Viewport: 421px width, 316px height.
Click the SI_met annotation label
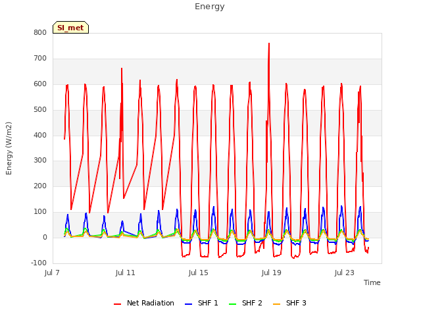pyautogui.click(x=70, y=28)
